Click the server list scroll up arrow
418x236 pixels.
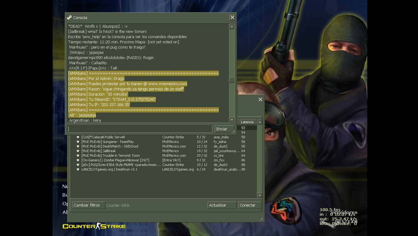(x=260, y=122)
